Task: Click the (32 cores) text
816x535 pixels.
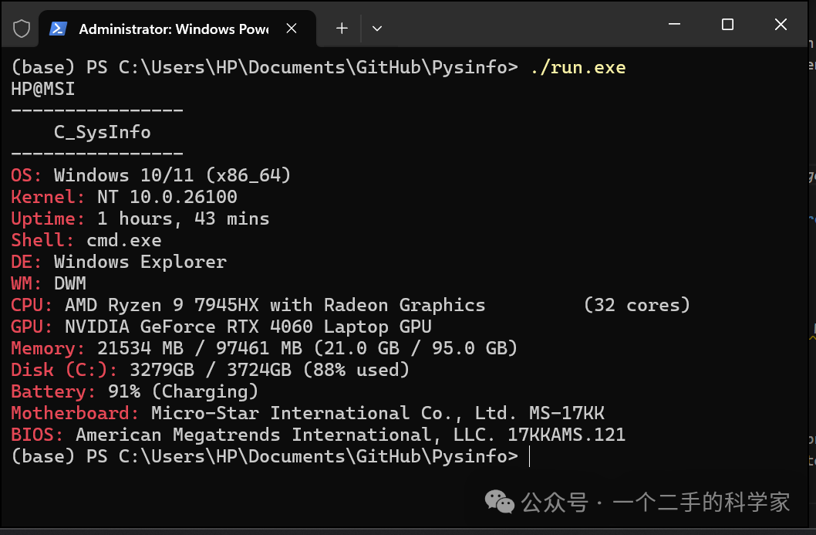Action: click(x=637, y=305)
